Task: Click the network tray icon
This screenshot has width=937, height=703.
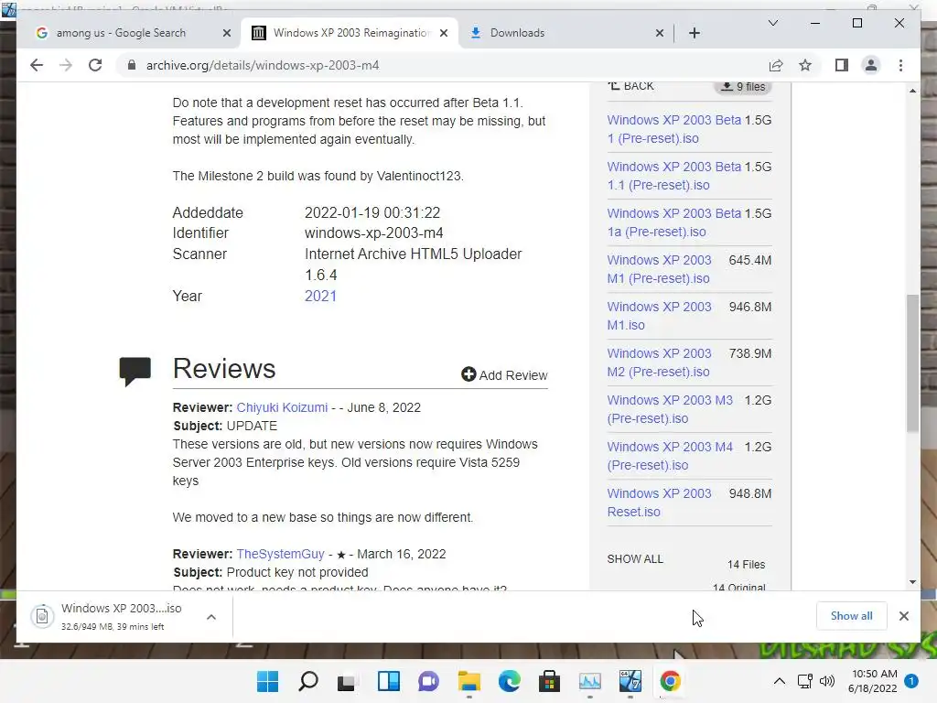Action: pyautogui.click(x=805, y=681)
